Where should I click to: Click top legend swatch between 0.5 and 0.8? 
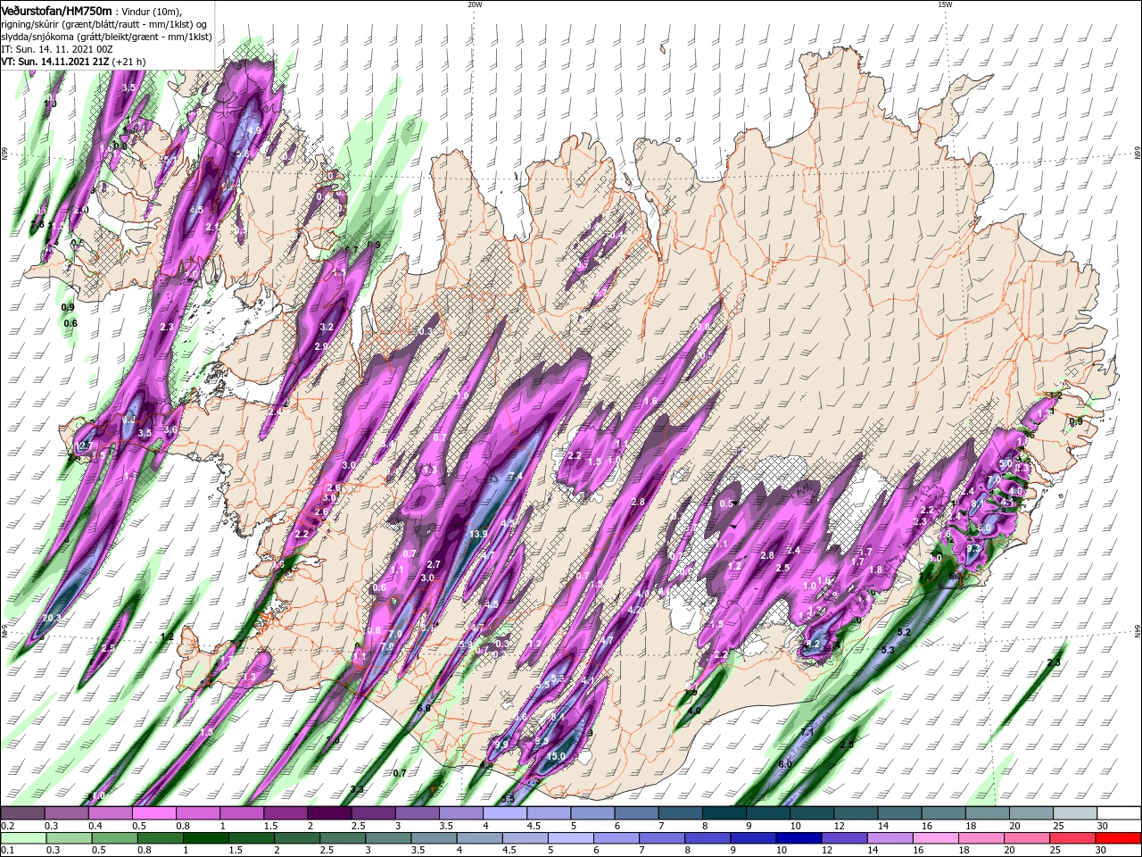click(x=153, y=813)
